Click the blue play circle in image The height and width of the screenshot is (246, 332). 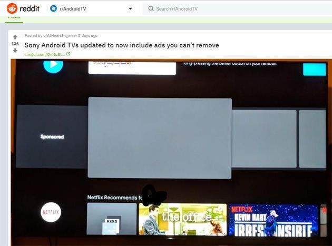point(53,65)
